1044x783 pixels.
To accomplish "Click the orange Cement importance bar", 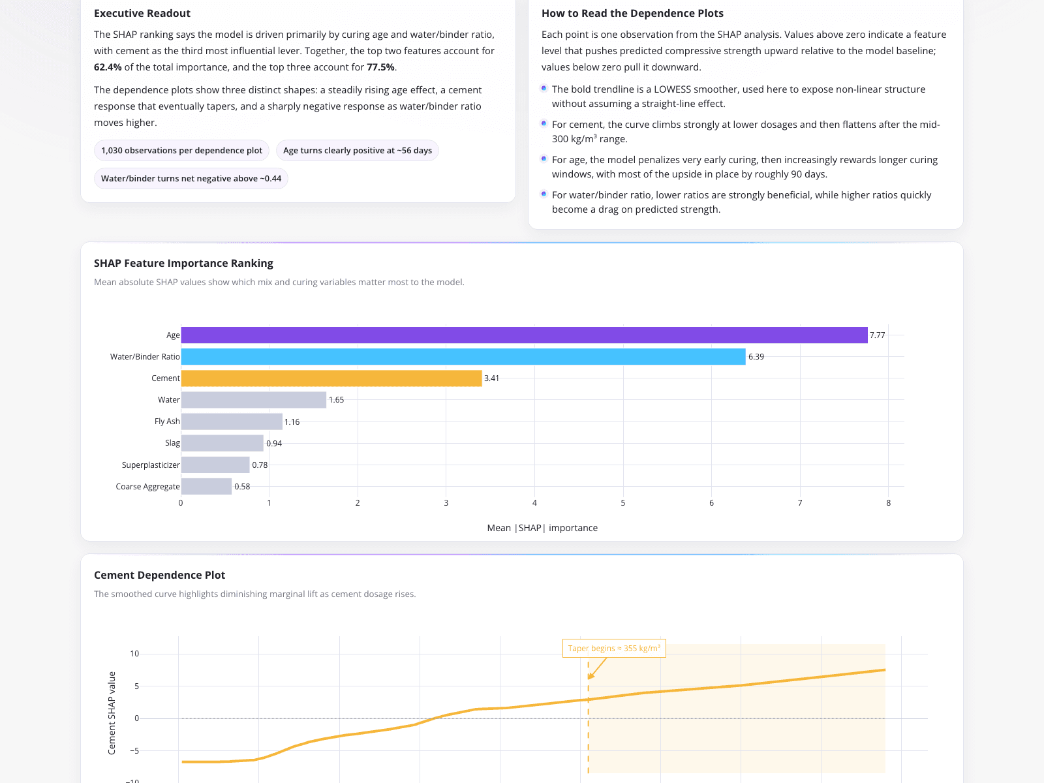I will coord(331,378).
